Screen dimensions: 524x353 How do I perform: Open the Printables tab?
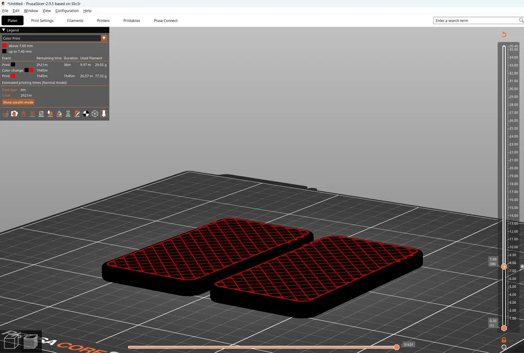pos(132,20)
